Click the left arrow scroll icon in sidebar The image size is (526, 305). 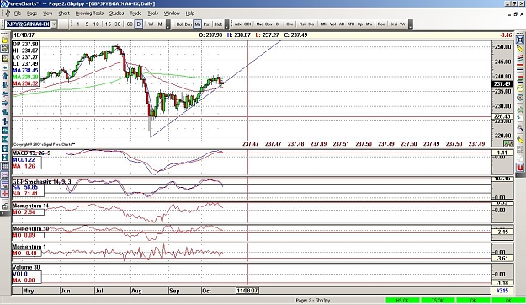pos(5,94)
